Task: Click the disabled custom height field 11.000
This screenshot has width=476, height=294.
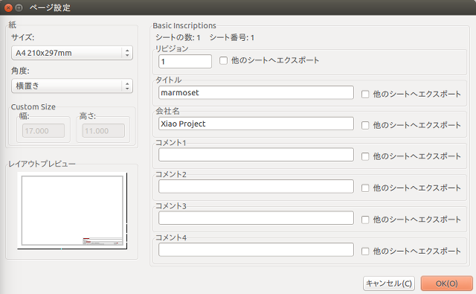Action: click(x=103, y=130)
